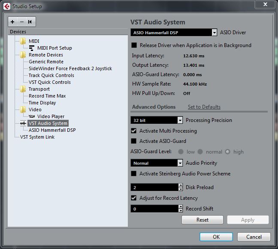Viewport: 278px width, 249px height.
Task: Click the Transport folder icon
Action: [23, 89]
